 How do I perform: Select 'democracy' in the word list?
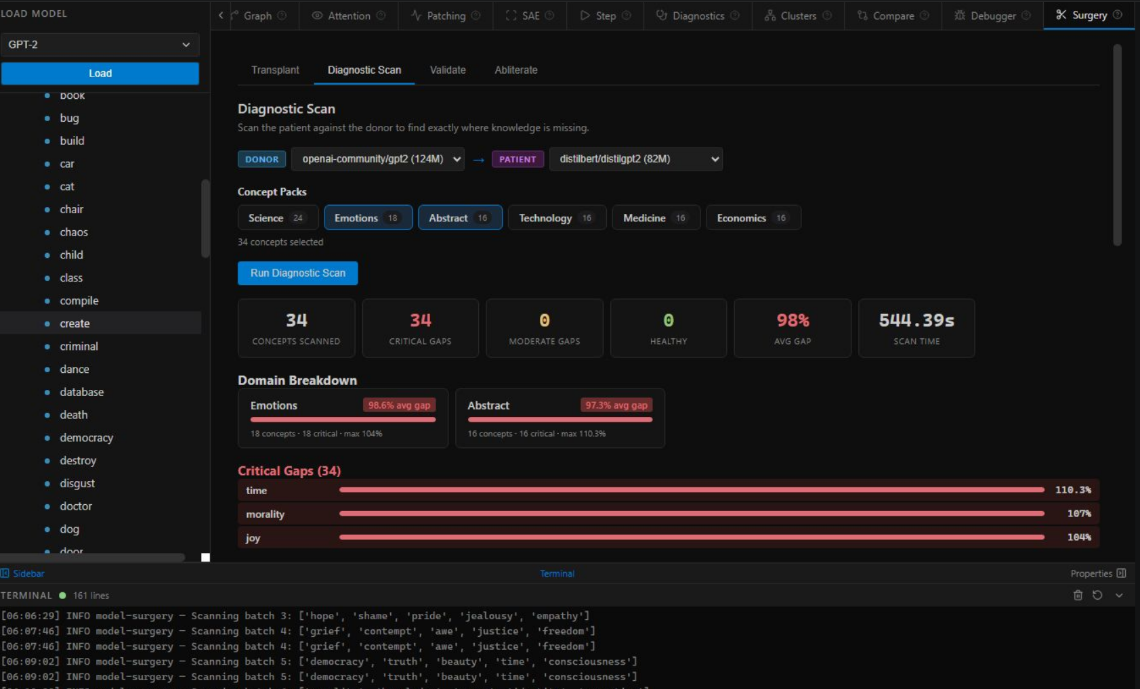[x=86, y=438]
